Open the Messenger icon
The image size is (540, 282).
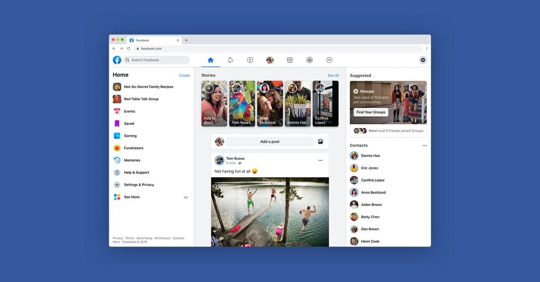pyautogui.click(x=329, y=60)
